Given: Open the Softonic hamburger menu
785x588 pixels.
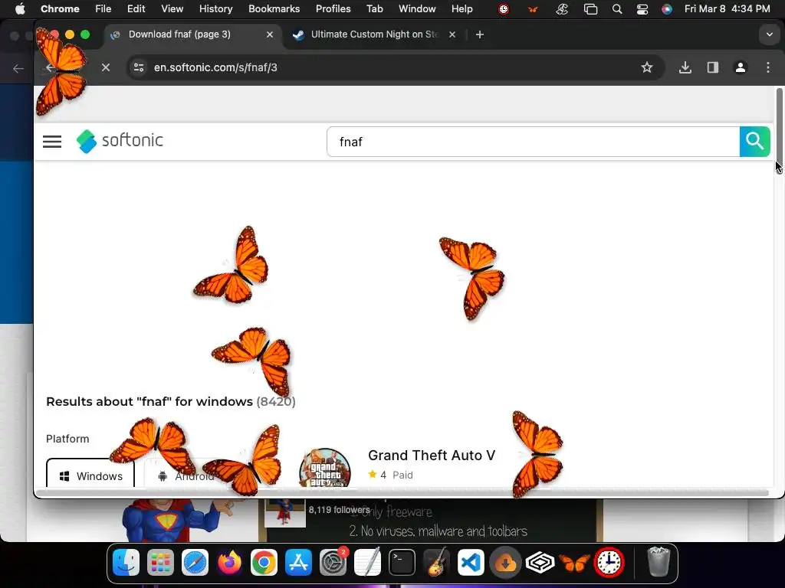Looking at the screenshot, I should point(52,142).
